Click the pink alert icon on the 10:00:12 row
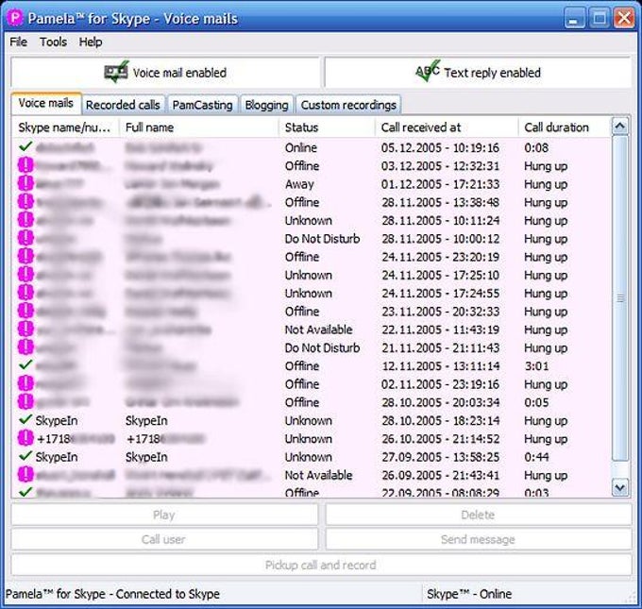This screenshot has height=609, width=642. 25,238
